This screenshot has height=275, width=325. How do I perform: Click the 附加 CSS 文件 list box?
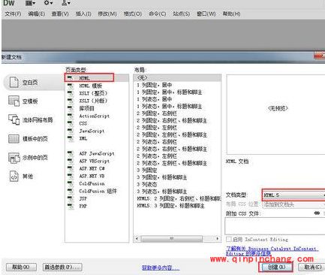coord(275,226)
